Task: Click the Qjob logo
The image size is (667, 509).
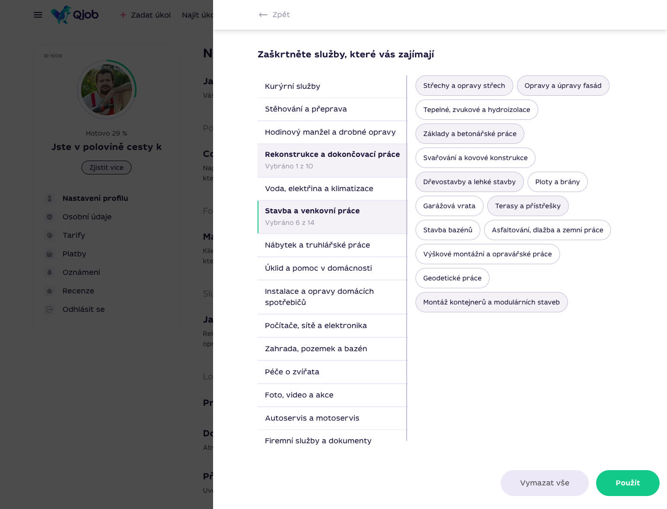Action: pyautogui.click(x=75, y=15)
